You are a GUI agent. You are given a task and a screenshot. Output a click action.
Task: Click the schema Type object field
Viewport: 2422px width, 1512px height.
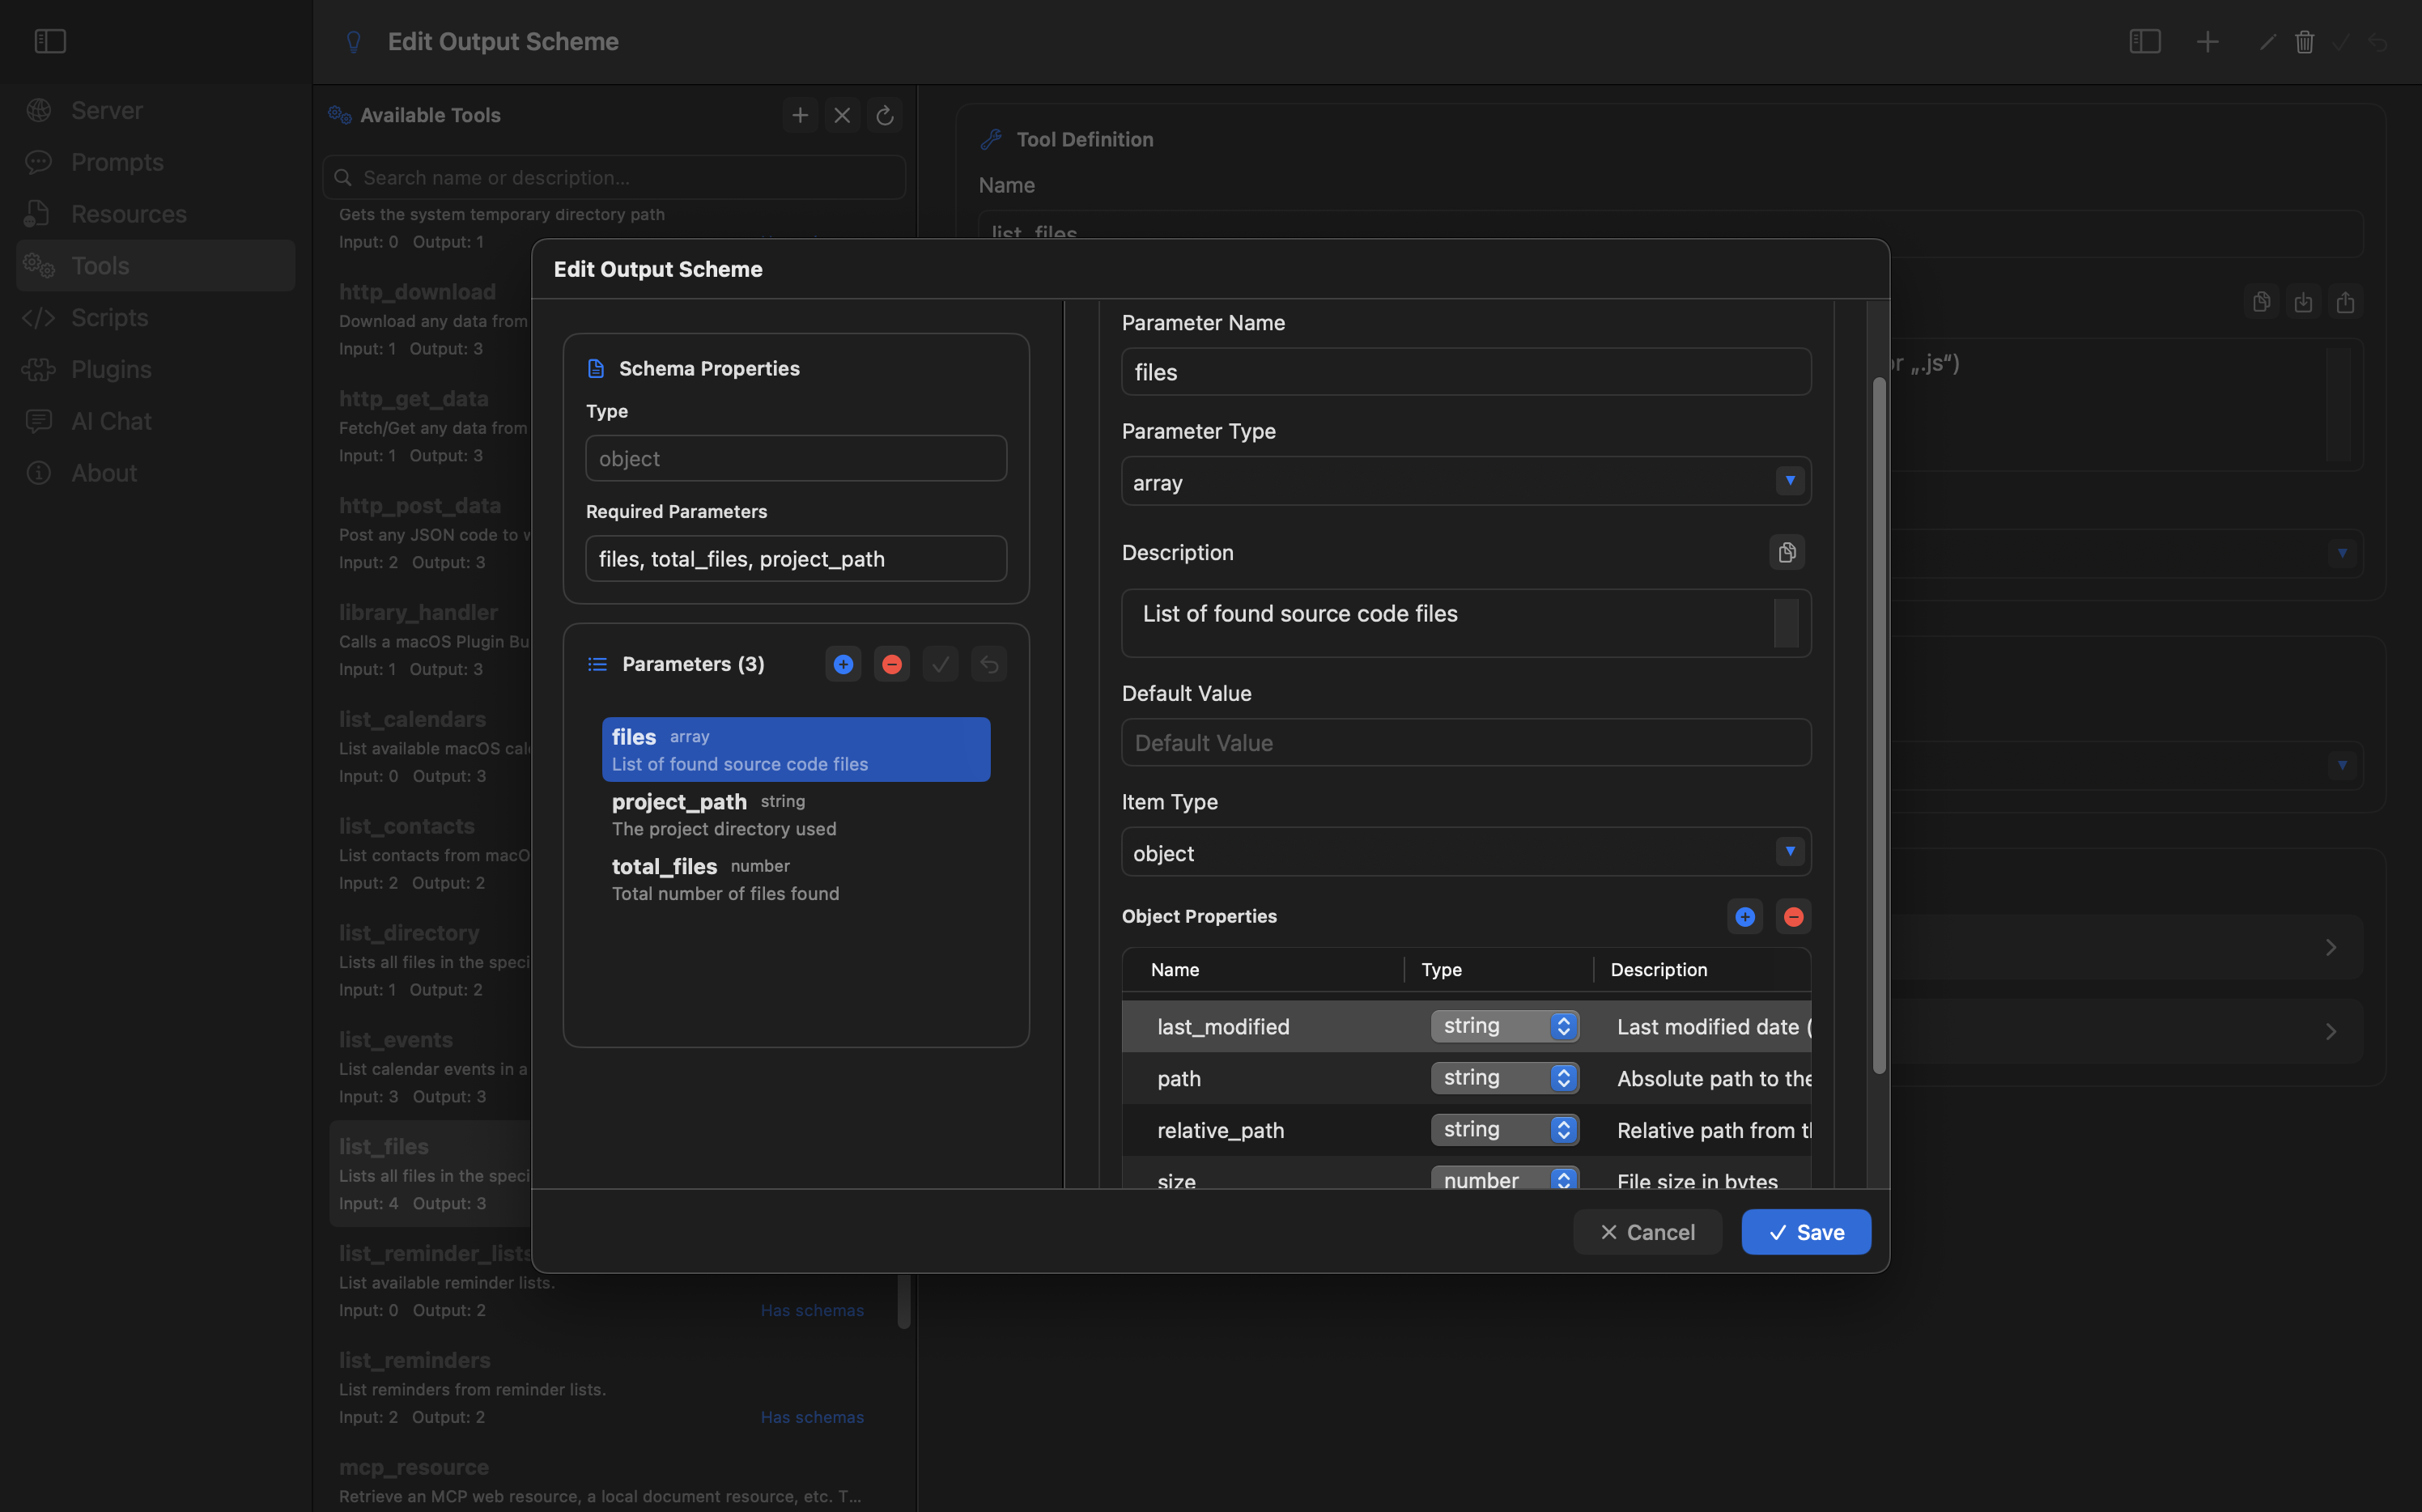[796, 458]
